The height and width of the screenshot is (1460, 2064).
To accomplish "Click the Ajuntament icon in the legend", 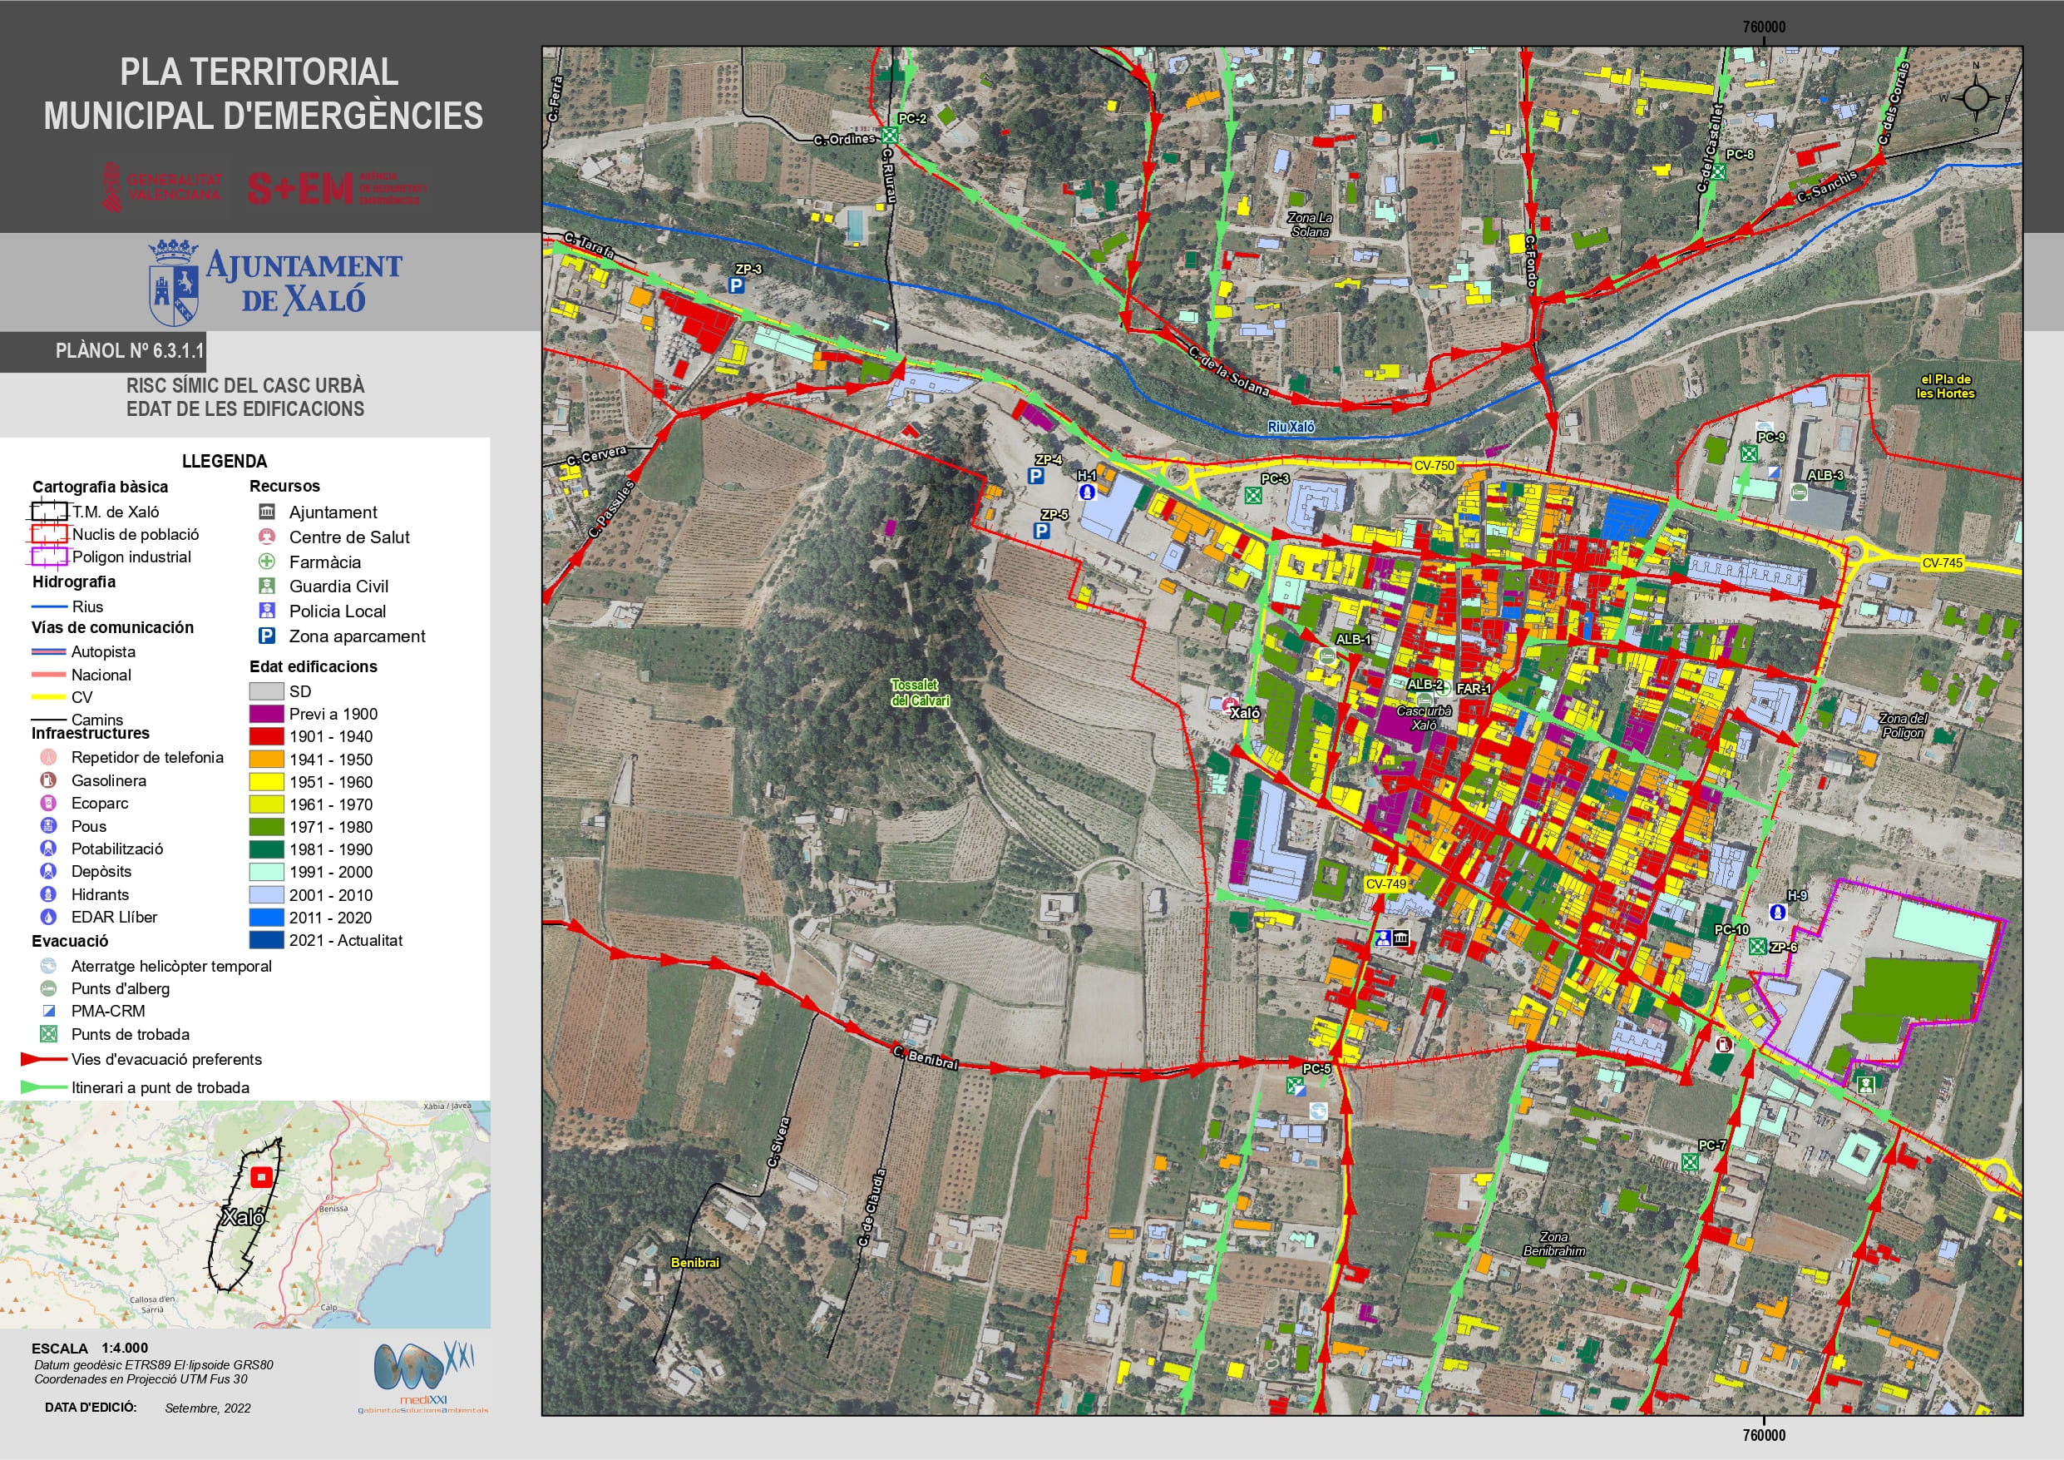I will tap(267, 512).
